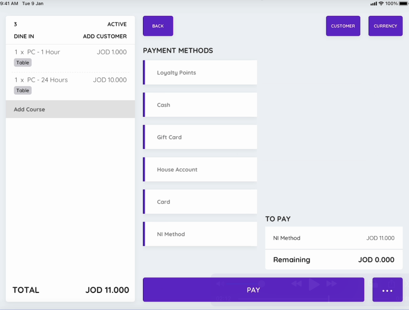Go back using the BACK button
The image size is (409, 310).
pyautogui.click(x=158, y=26)
